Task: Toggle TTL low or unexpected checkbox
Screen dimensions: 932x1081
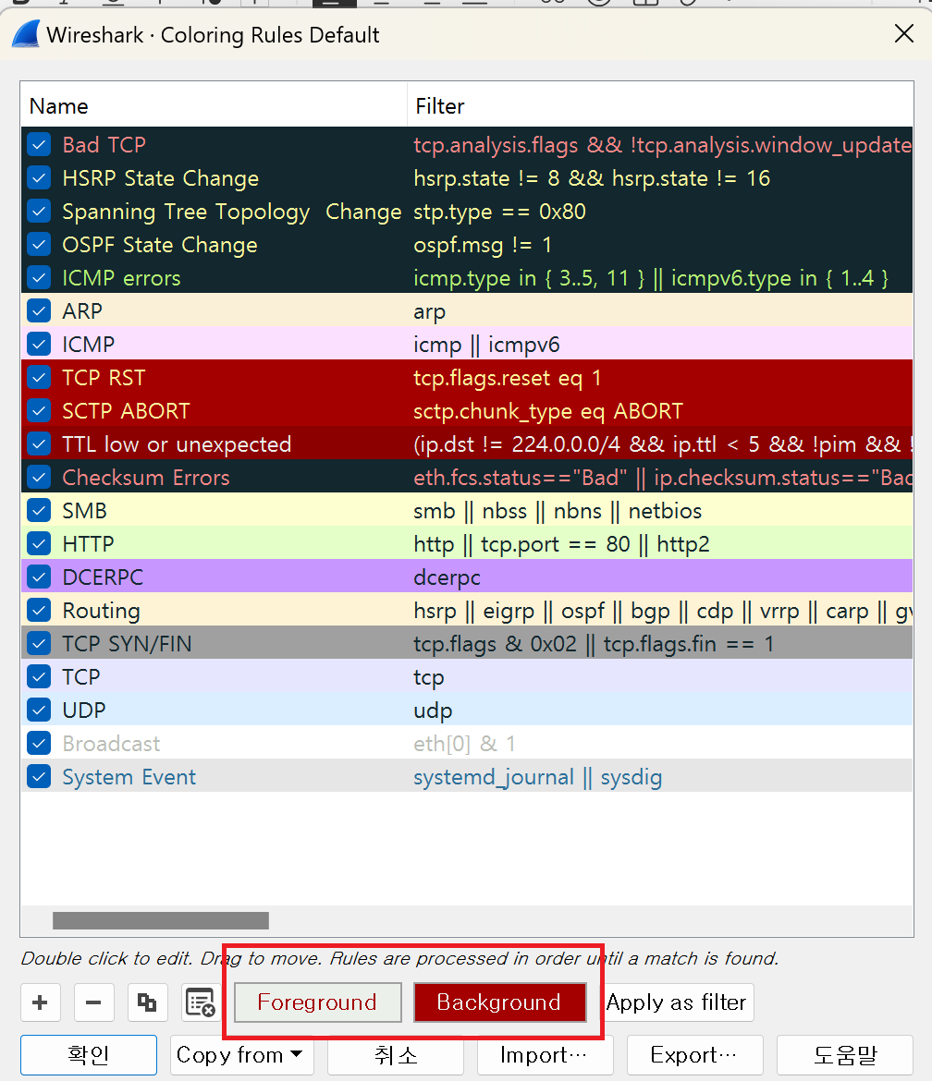Action: tap(40, 444)
